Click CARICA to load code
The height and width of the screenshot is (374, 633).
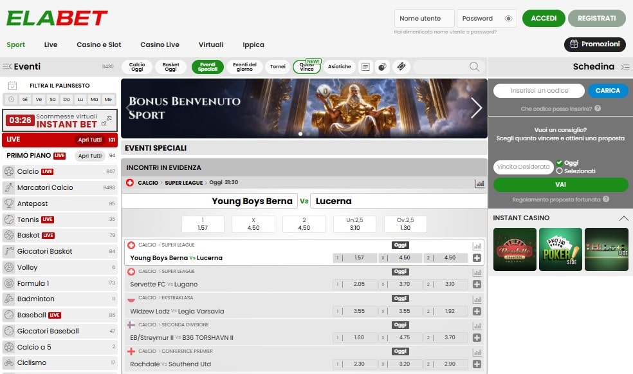pos(607,91)
